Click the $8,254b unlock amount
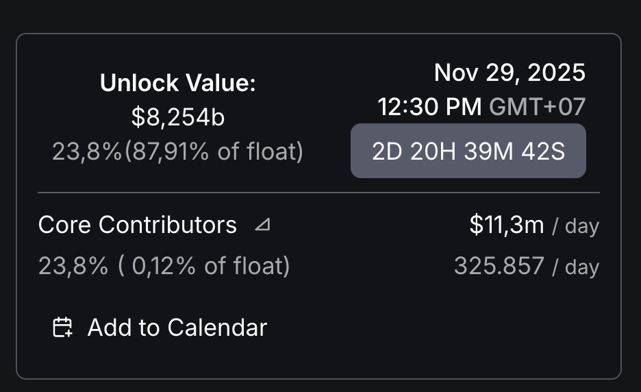 click(178, 117)
